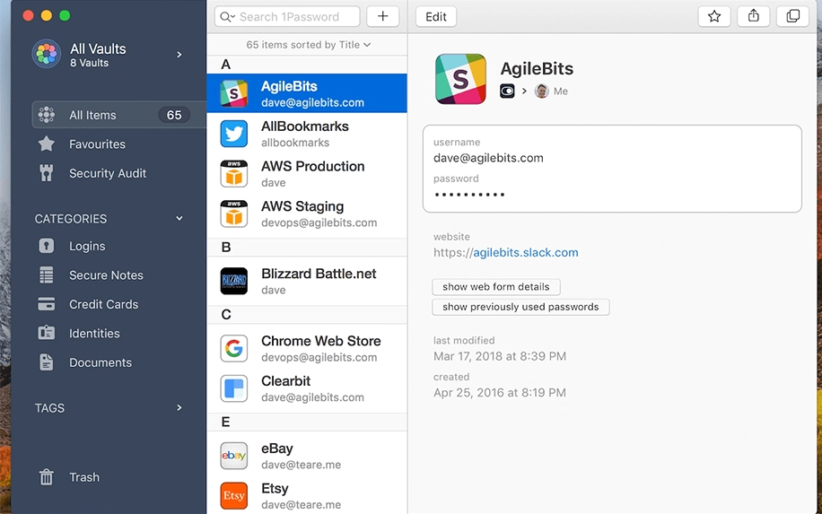822x514 pixels.
Task: Select the Blizzard Battle.net entry title
Action: [319, 274]
